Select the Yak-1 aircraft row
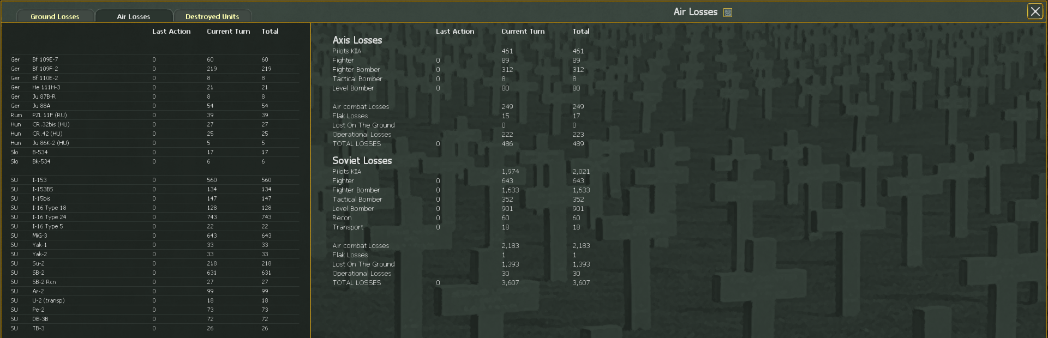This screenshot has height=338, width=1048. (154, 245)
